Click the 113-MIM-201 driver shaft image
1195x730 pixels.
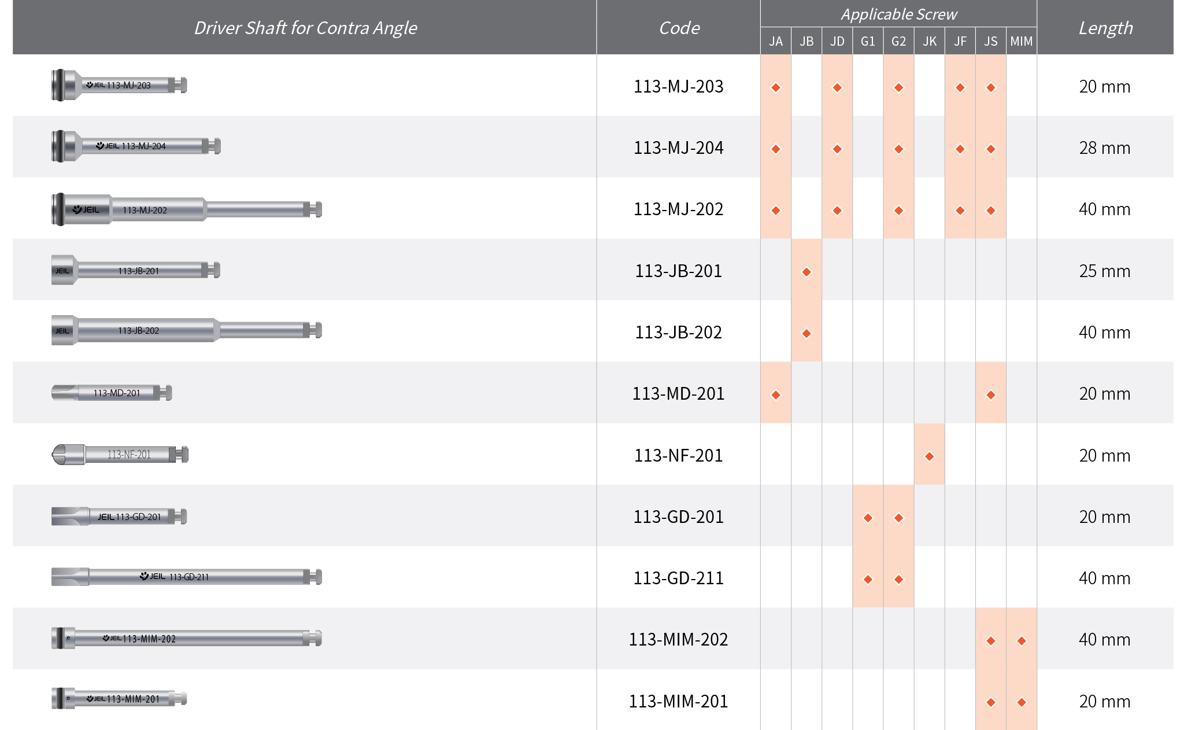119,698
